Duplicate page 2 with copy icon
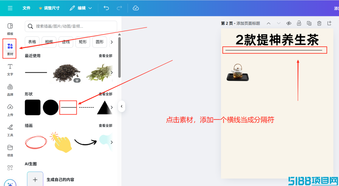339x186 pixels. (x=309, y=23)
